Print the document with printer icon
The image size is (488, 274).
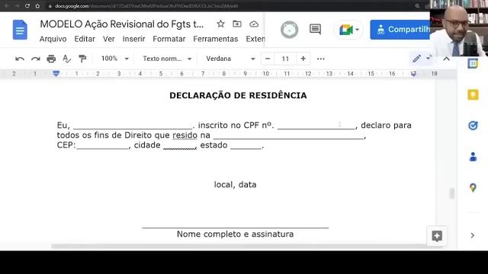point(51,59)
